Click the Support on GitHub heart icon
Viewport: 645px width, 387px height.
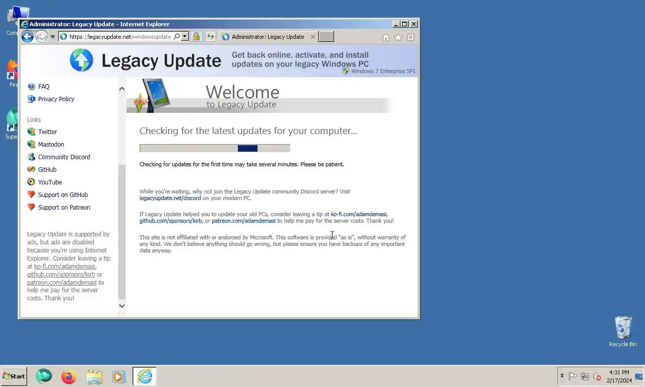[x=31, y=195]
